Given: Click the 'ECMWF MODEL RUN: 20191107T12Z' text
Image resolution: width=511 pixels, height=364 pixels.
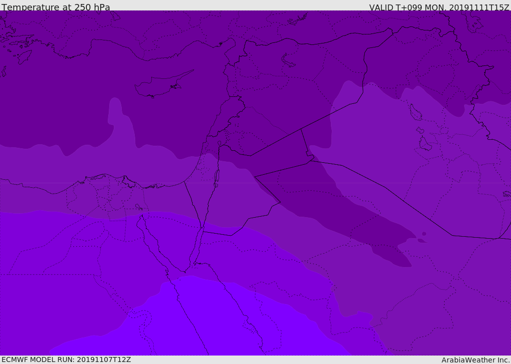Looking at the screenshot, I should (66, 360).
